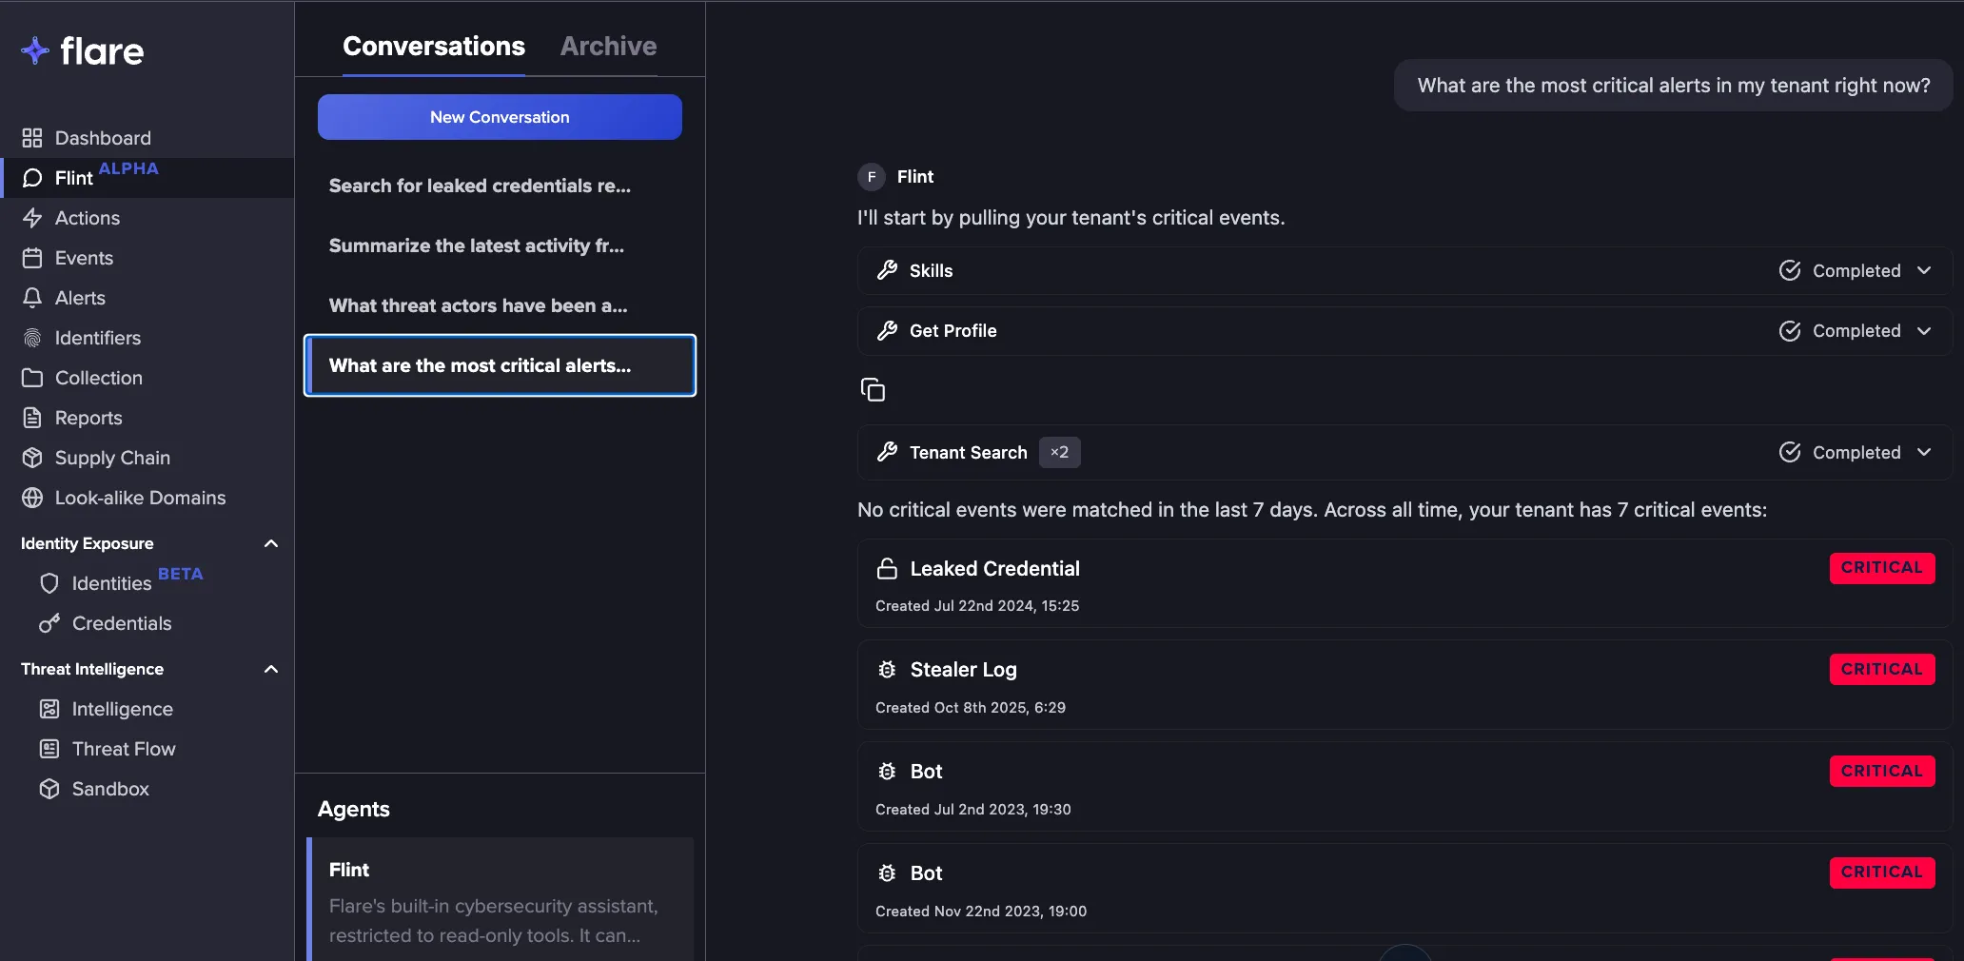Click the Identities shield icon

[x=49, y=583]
